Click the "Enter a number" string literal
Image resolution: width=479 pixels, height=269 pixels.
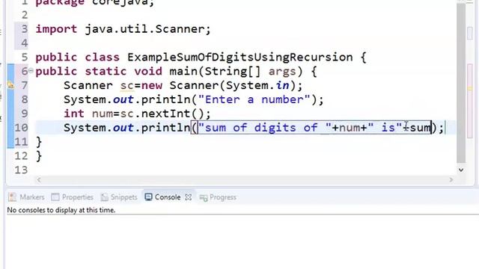tap(254, 99)
